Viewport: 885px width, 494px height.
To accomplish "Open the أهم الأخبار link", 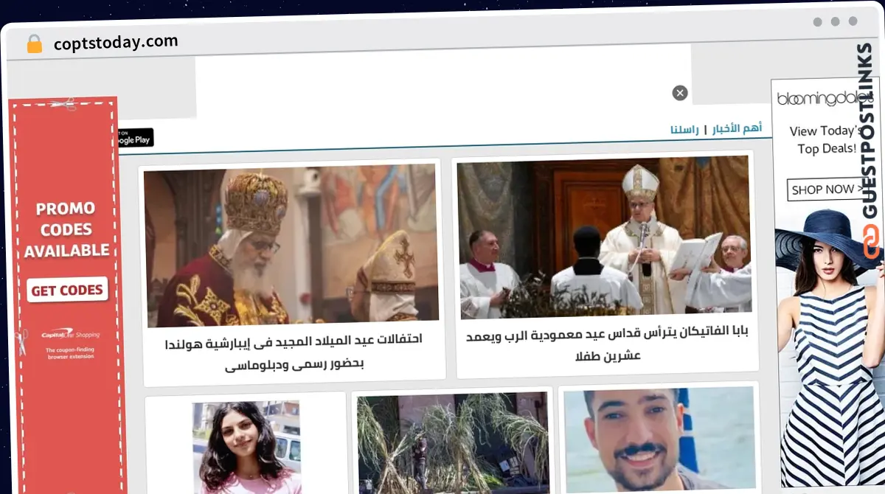I will click(x=737, y=128).
